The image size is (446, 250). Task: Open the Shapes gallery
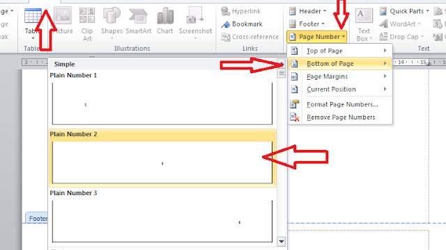coord(111,24)
